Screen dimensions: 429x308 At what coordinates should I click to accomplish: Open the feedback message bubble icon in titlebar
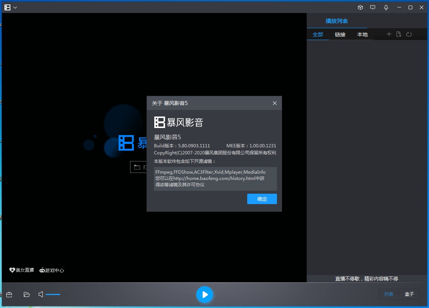pos(372,7)
